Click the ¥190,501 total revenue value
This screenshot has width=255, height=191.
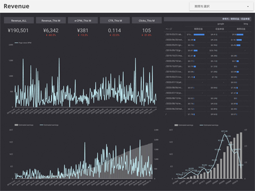tap(18, 30)
